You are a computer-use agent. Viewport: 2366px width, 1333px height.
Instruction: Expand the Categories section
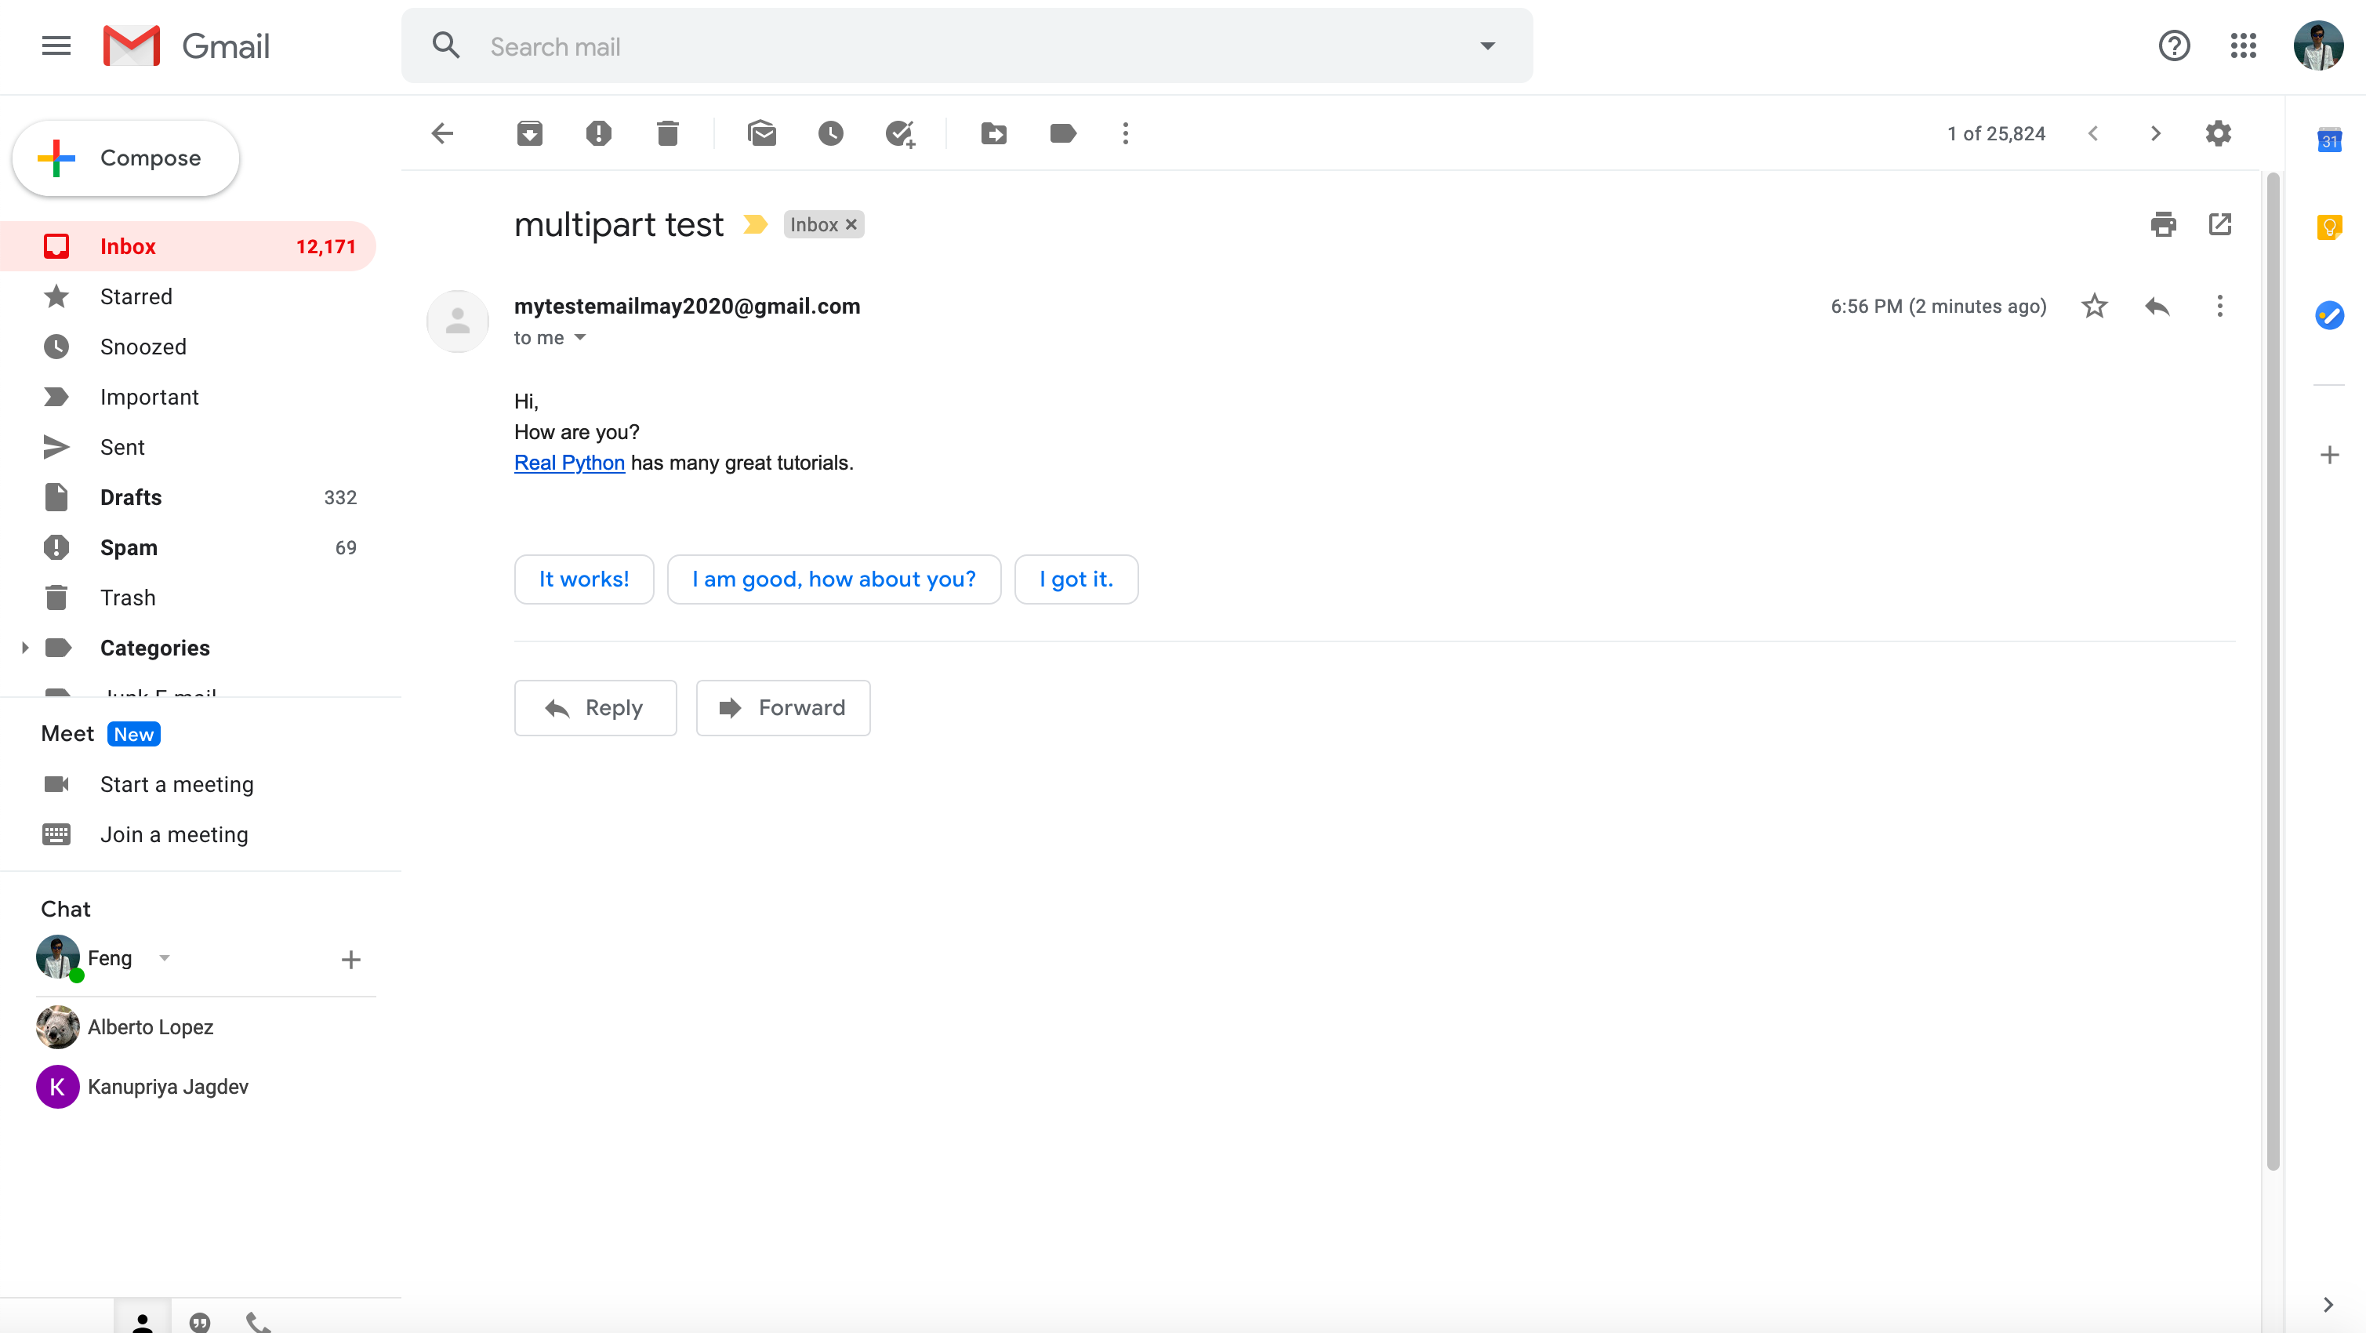(x=25, y=648)
